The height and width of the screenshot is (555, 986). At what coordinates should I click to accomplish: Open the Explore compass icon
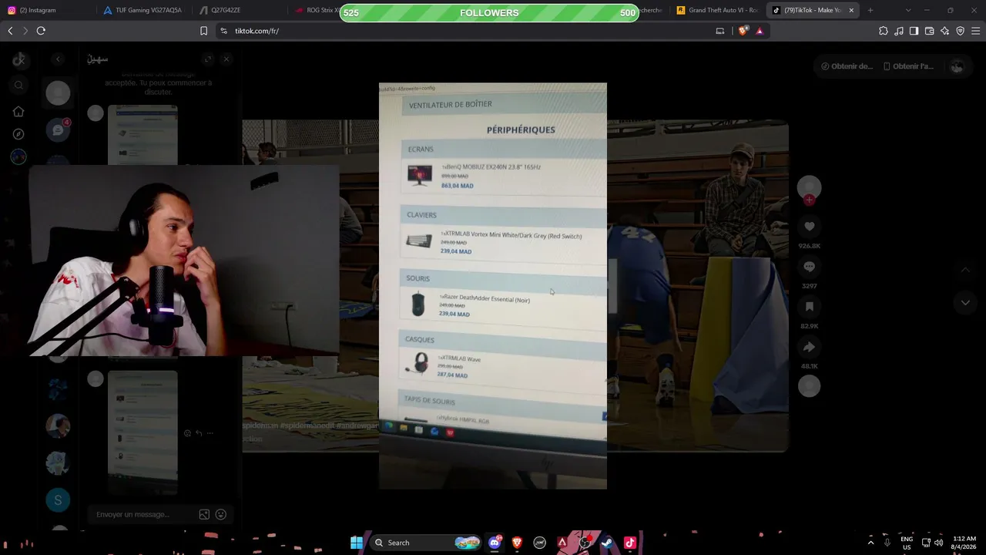click(18, 134)
